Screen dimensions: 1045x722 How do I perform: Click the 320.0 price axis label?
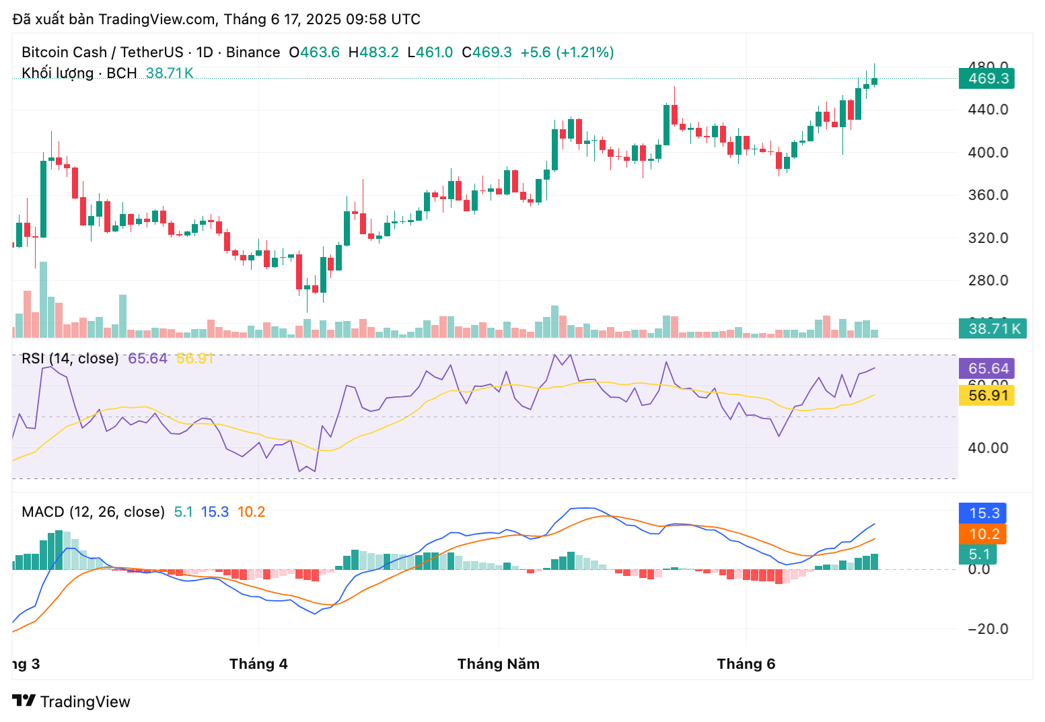click(x=987, y=238)
